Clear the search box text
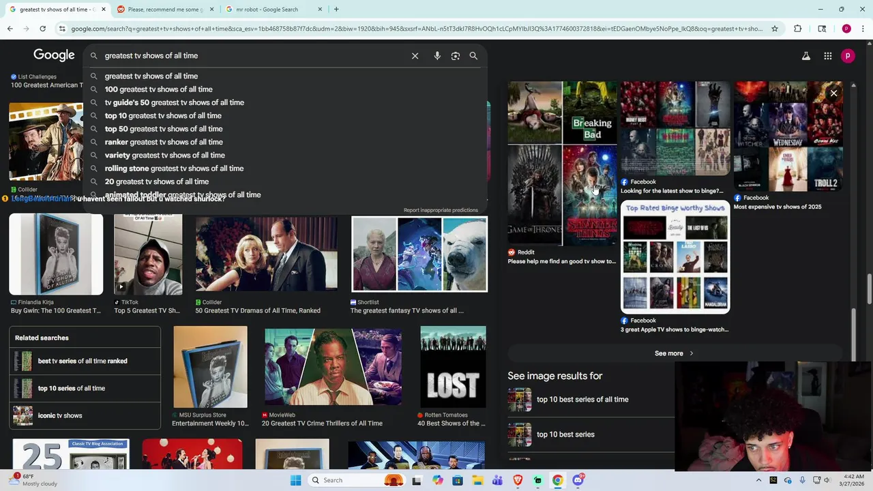Image resolution: width=873 pixels, height=491 pixels. 415,56
